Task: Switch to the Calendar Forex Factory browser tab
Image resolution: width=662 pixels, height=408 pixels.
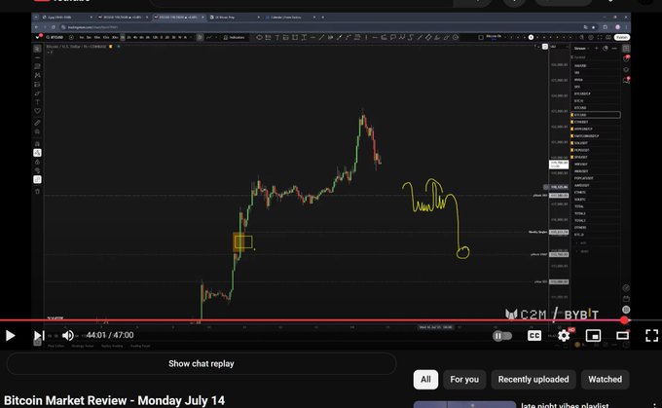Action: pyautogui.click(x=290, y=18)
